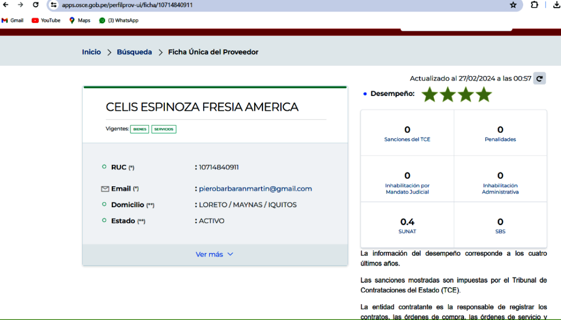Open the browser extensions puzzle icon
This screenshot has width=561, height=320.
pyautogui.click(x=535, y=5)
